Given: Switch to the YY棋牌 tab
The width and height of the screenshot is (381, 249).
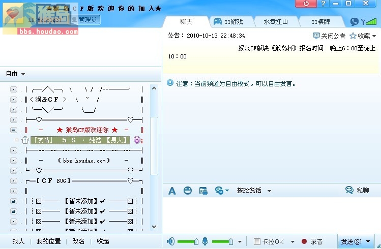Looking at the screenshot, I should (x=321, y=22).
